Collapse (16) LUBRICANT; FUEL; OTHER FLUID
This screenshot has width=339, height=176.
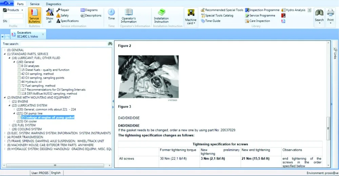tap(9, 58)
